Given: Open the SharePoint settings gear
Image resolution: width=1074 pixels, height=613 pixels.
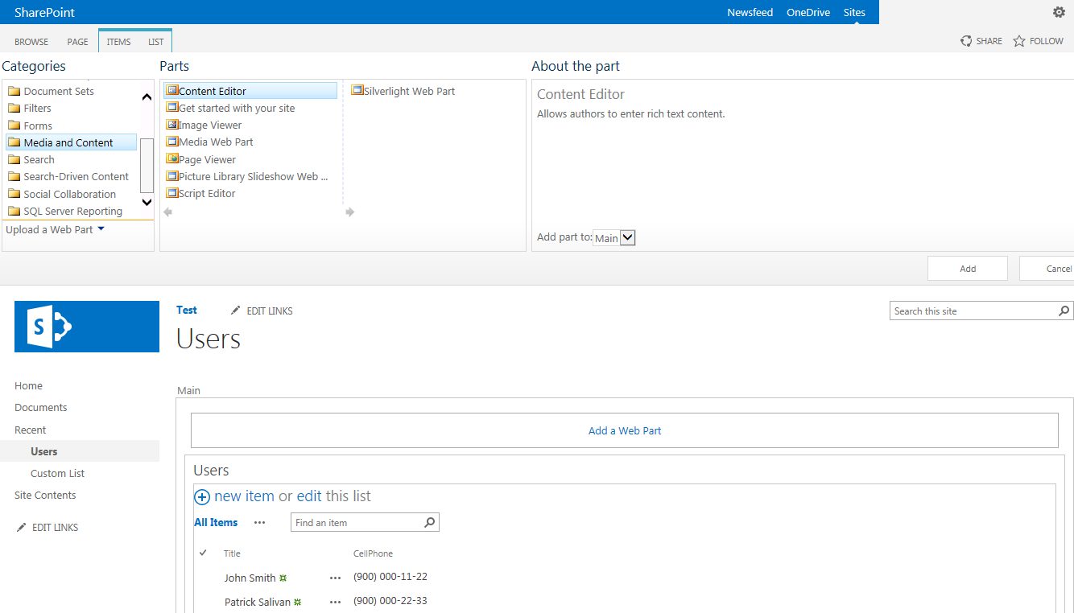Looking at the screenshot, I should click(1059, 12).
